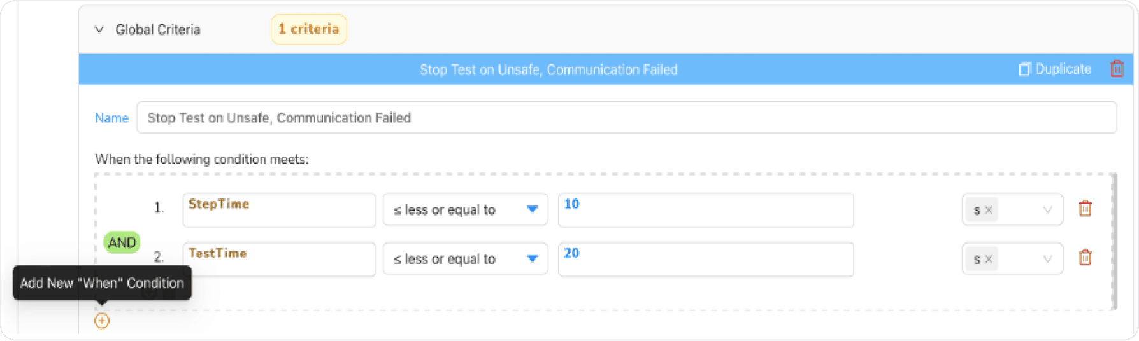Click the value field containing 20
This screenshot has width=1139, height=341.
(x=706, y=259)
